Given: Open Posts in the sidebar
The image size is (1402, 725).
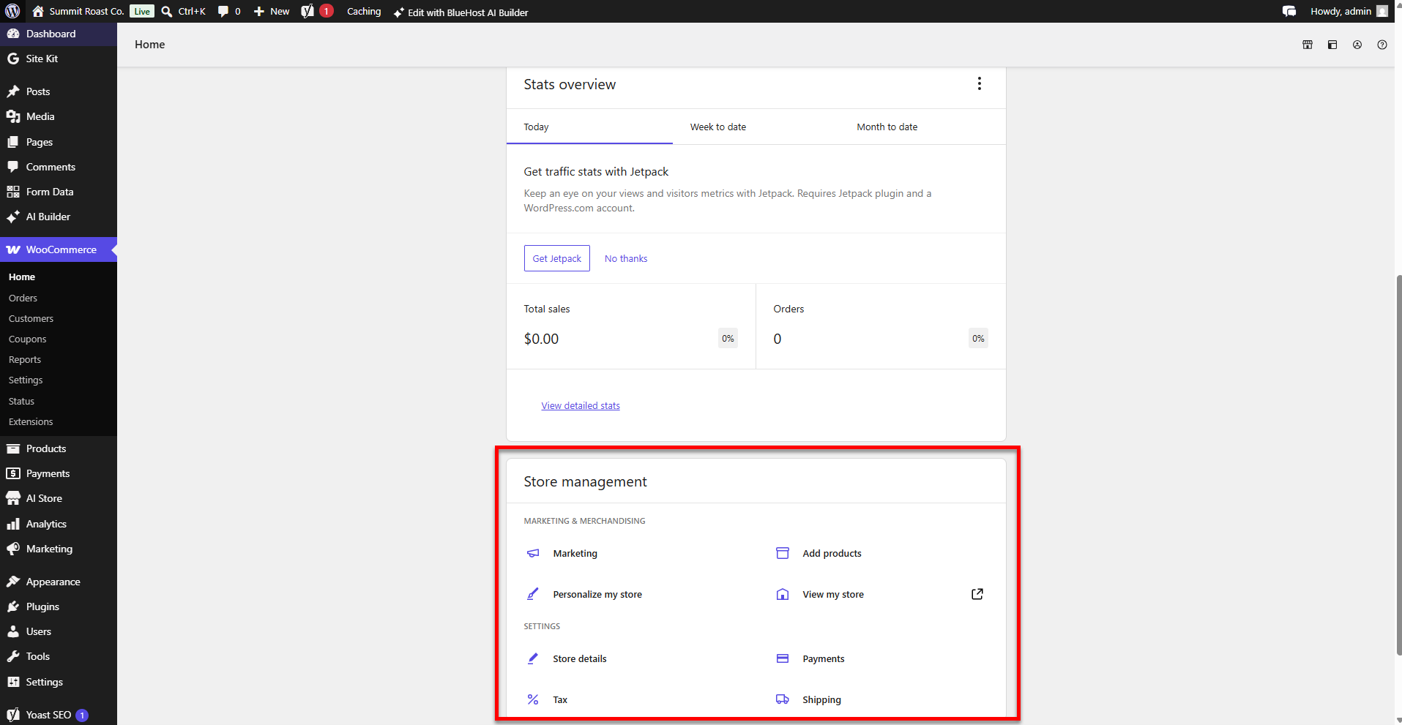Looking at the screenshot, I should tap(59, 91).
